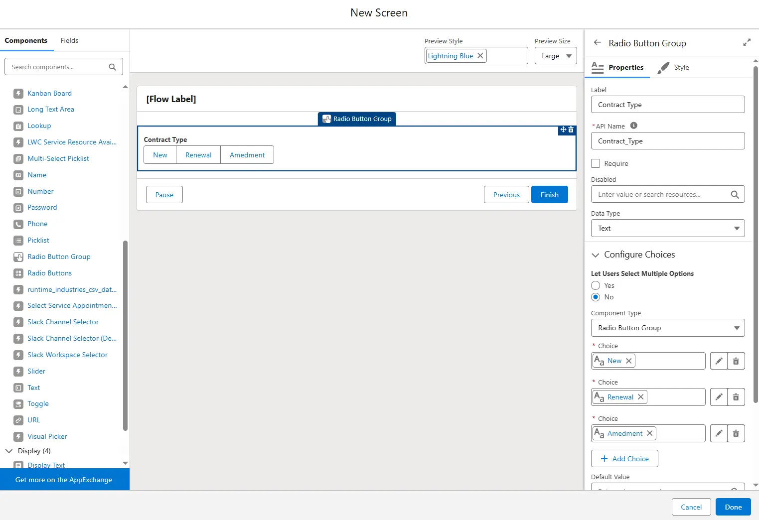The width and height of the screenshot is (759, 520).
Task: Collapse the Display (4) section
Action: tap(9, 451)
